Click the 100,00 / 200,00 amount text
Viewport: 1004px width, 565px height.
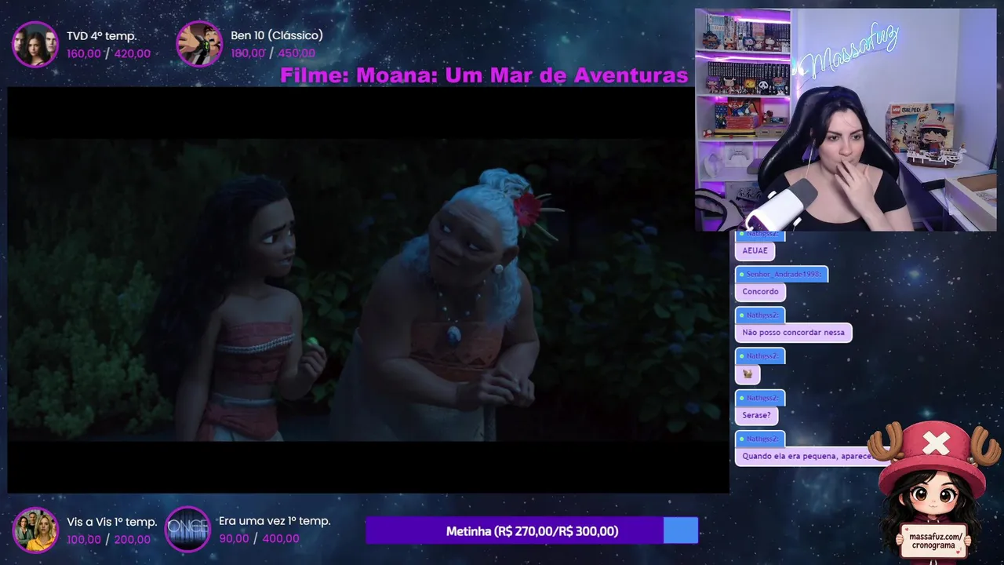click(x=108, y=540)
